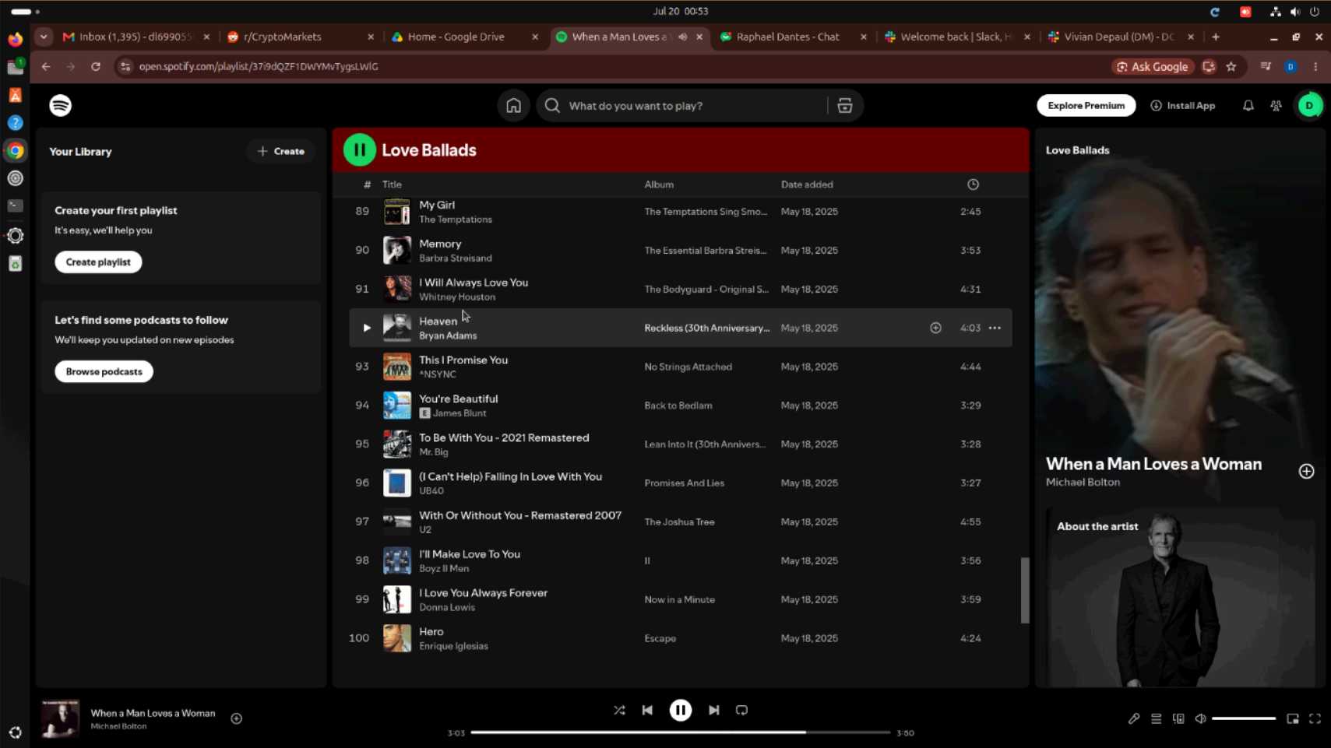Viewport: 1331px width, 748px height.
Task: Click the Install App button
Action: [x=1182, y=106]
